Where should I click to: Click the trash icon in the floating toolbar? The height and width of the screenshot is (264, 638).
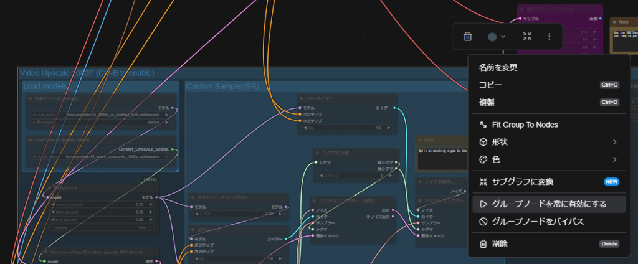tap(468, 37)
